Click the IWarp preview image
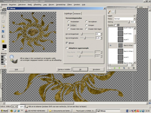Image resolution: width=151 pixels, height=113 pixels. point(33,32)
